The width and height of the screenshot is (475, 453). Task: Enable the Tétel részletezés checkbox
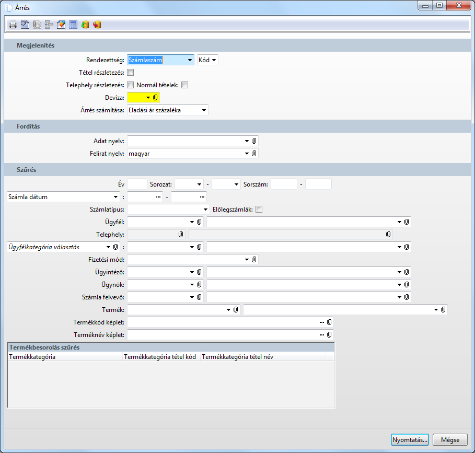131,73
